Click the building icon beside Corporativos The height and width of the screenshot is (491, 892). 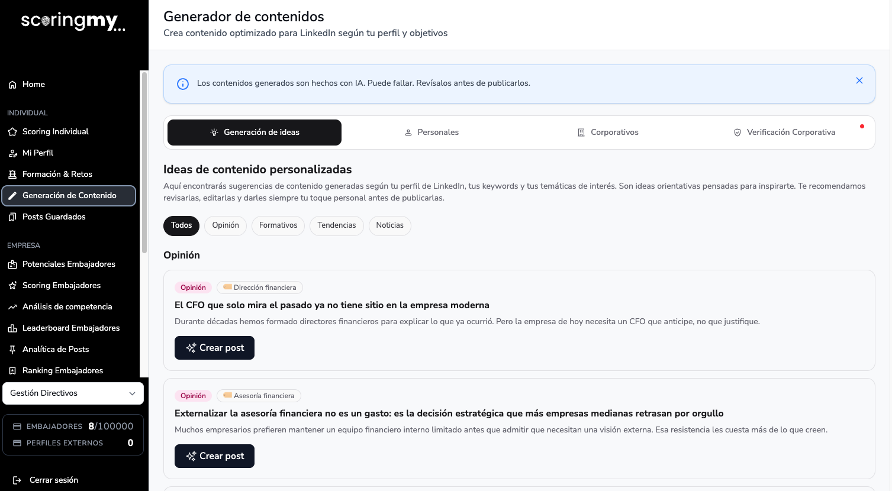tap(581, 133)
